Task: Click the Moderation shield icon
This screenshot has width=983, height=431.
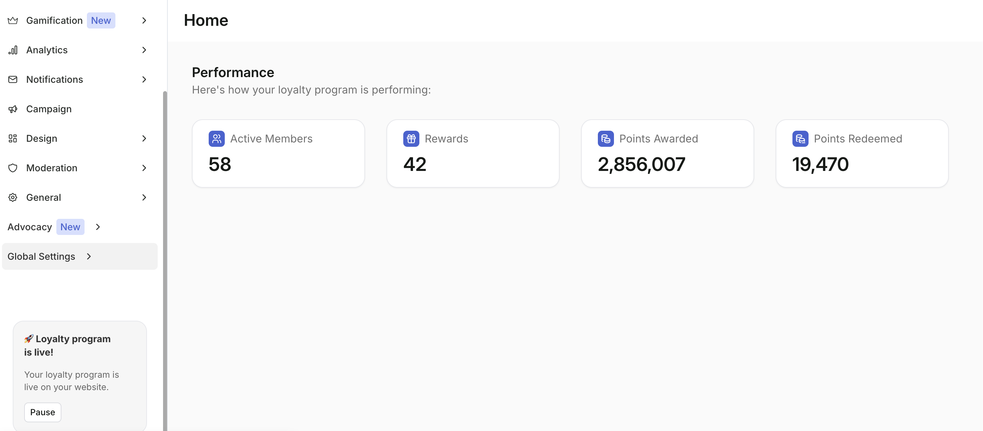Action: click(13, 168)
